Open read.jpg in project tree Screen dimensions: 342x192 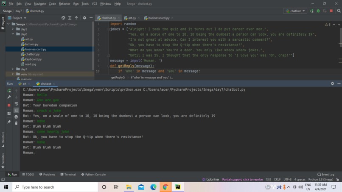[x=28, y=64]
